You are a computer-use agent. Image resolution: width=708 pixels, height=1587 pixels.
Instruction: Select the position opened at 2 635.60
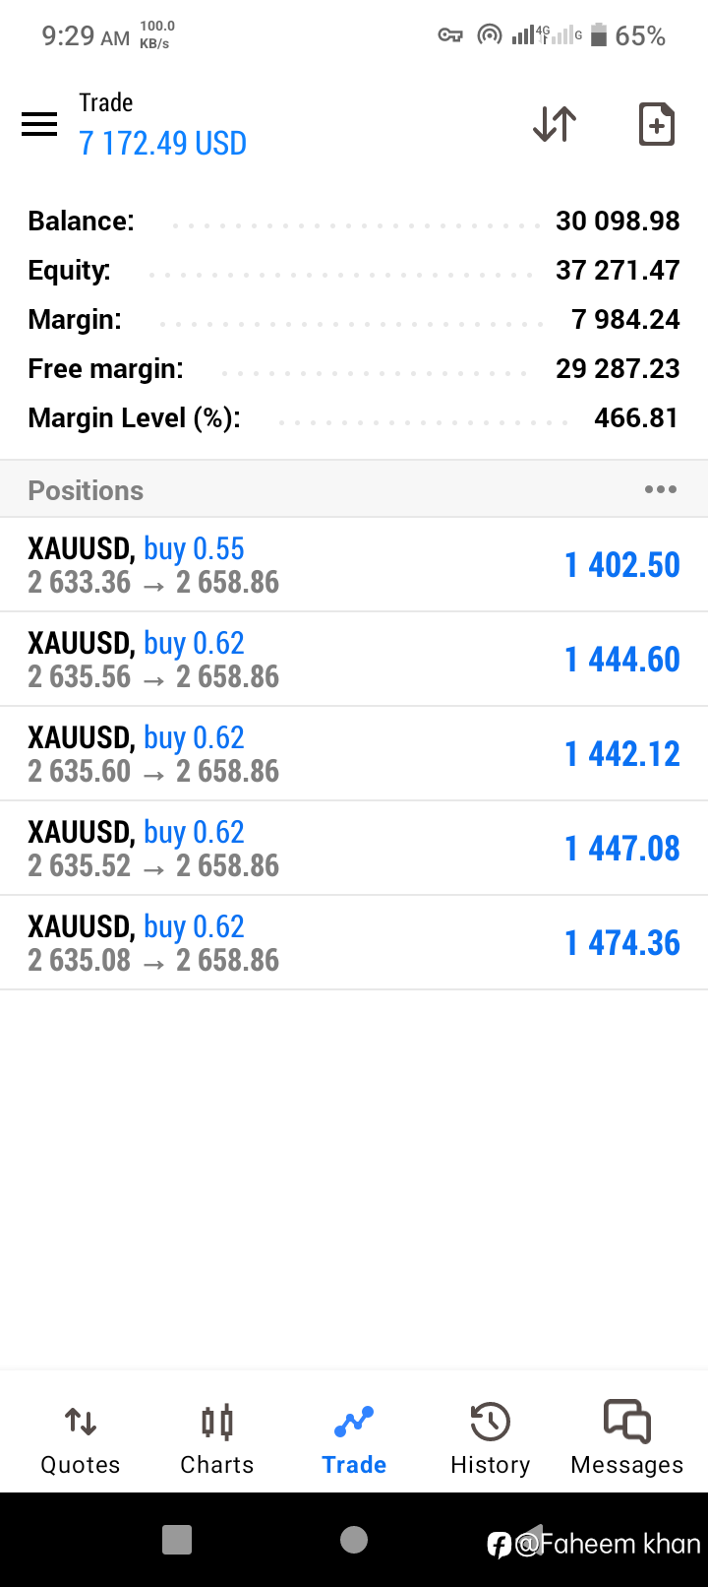point(354,754)
